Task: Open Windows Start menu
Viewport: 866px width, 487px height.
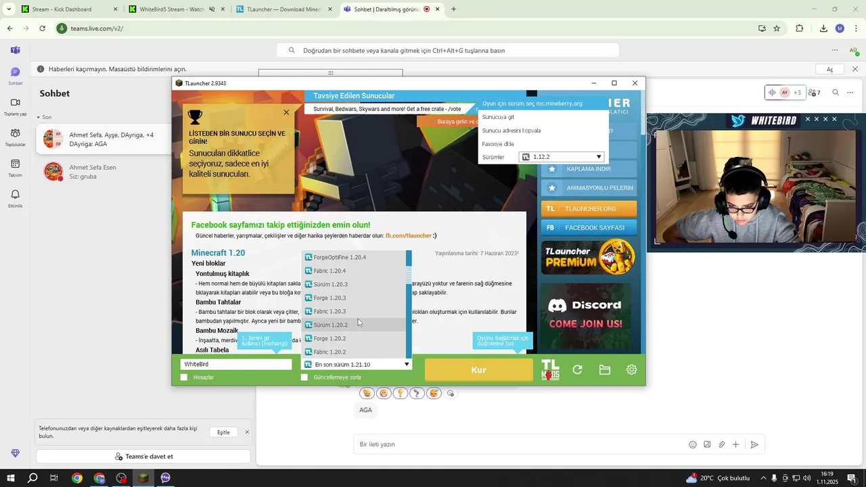Action: [x=11, y=478]
